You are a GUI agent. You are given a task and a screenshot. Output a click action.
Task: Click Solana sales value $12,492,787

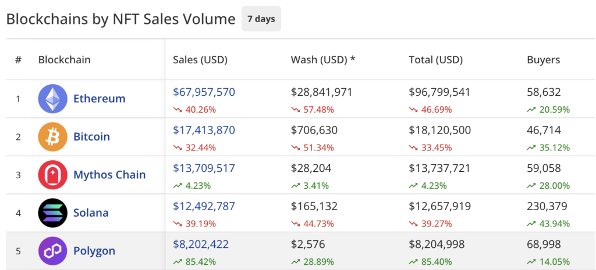[204, 206]
